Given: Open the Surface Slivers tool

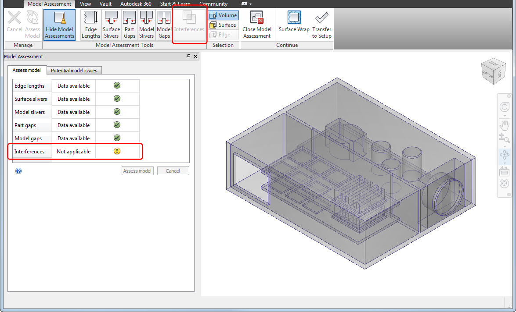Looking at the screenshot, I should pyautogui.click(x=111, y=25).
